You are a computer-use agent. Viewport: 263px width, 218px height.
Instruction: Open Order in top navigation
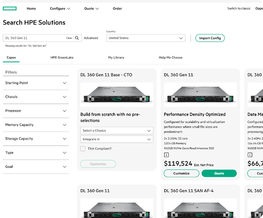click(x=117, y=9)
